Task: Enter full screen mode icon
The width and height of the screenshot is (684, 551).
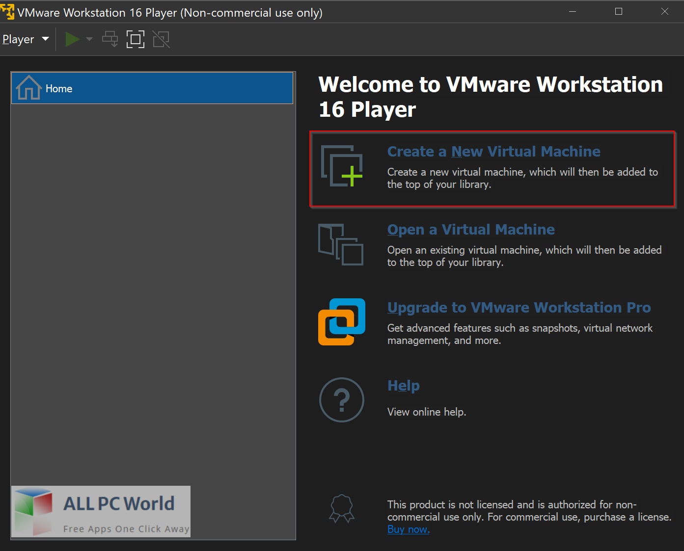Action: click(x=136, y=39)
